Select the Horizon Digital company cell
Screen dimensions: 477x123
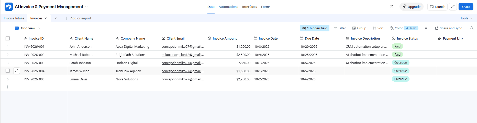tap(137, 63)
